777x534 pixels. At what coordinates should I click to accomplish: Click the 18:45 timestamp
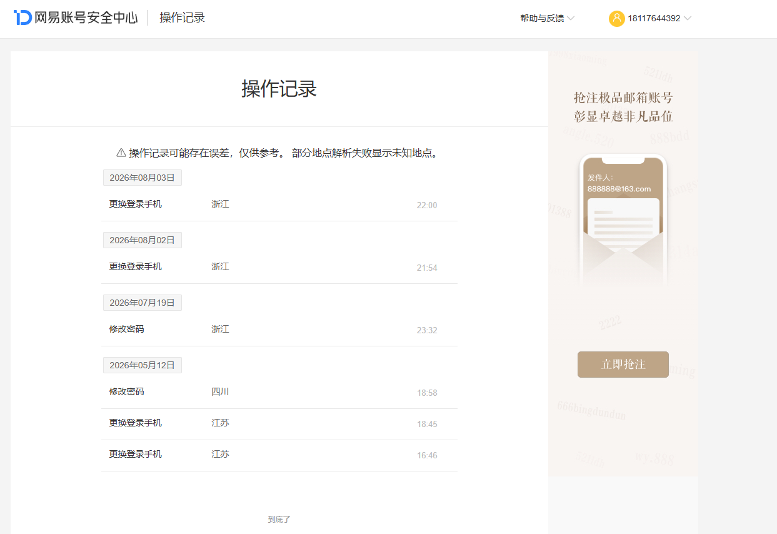coord(427,424)
